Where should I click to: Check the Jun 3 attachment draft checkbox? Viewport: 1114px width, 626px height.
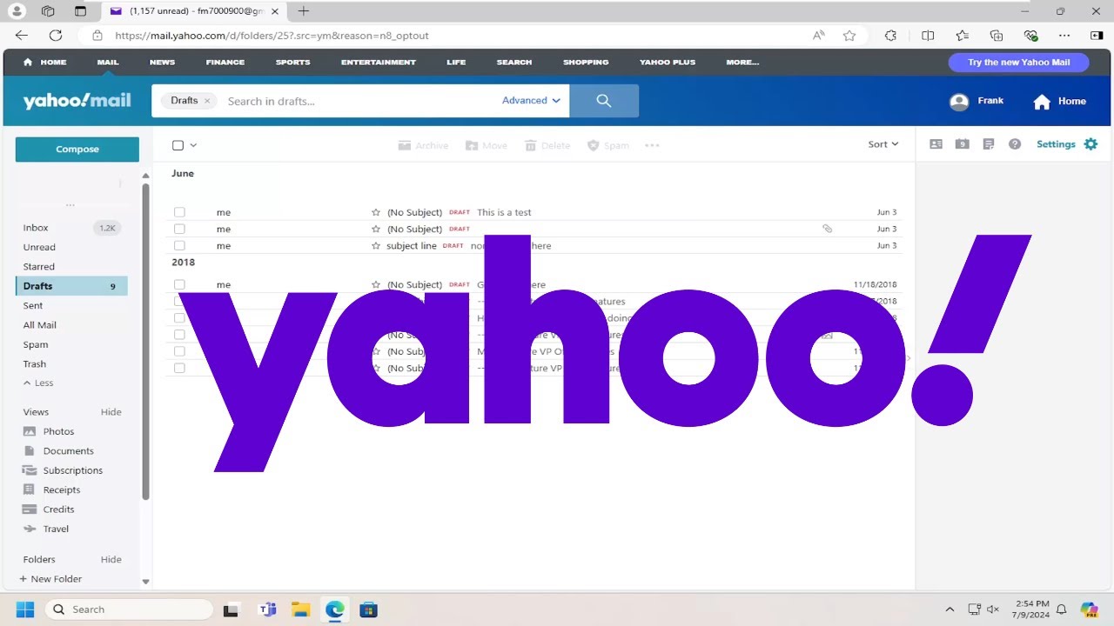[x=179, y=229]
